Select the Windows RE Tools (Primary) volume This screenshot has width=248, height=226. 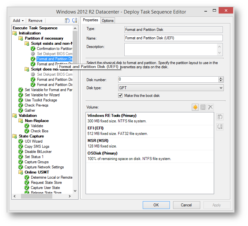150,118
